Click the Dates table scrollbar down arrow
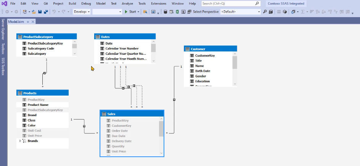 153,60
